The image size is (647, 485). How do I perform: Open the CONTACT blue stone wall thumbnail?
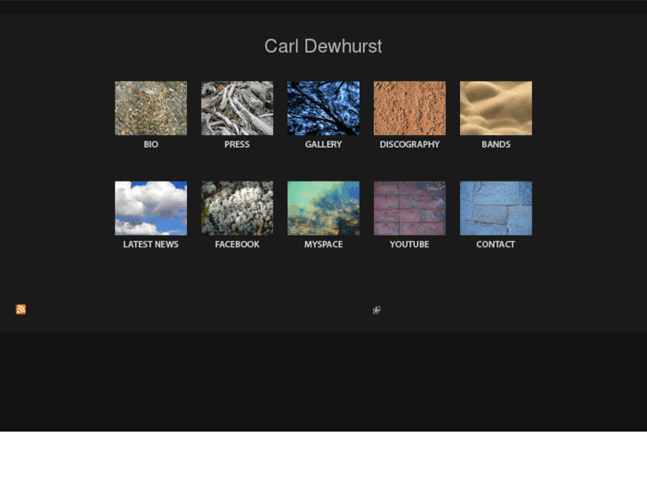tap(496, 208)
